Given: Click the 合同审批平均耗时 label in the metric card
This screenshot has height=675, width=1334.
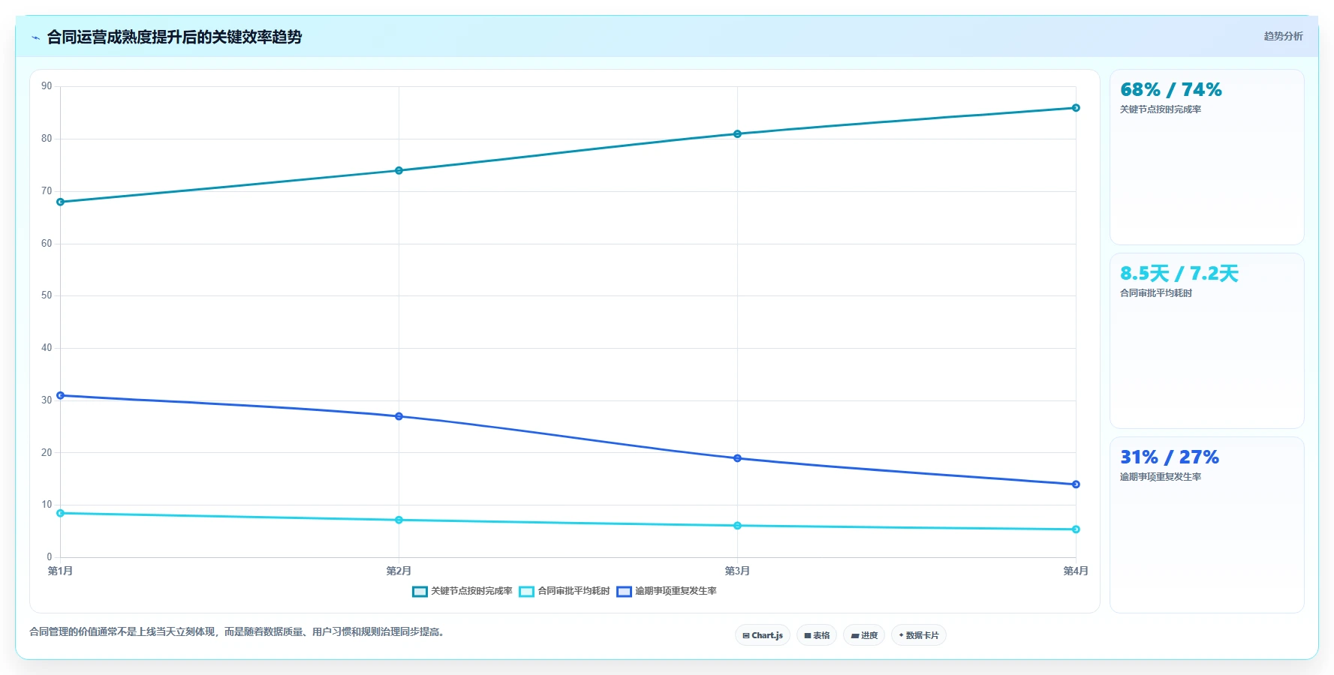Looking at the screenshot, I should point(1156,293).
